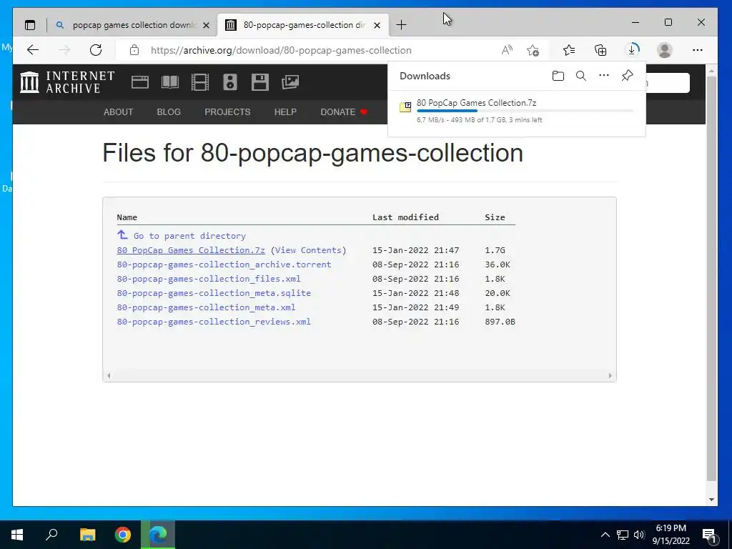Viewport: 732px width, 549px height.
Task: Add this page to favorites star
Action: (533, 50)
